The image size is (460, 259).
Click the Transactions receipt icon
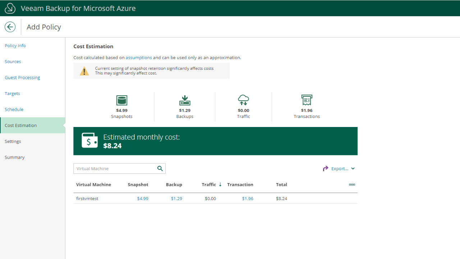[x=307, y=100]
